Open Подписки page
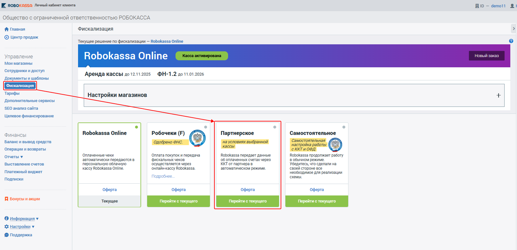Screen dimensions: 517x250 (14, 179)
